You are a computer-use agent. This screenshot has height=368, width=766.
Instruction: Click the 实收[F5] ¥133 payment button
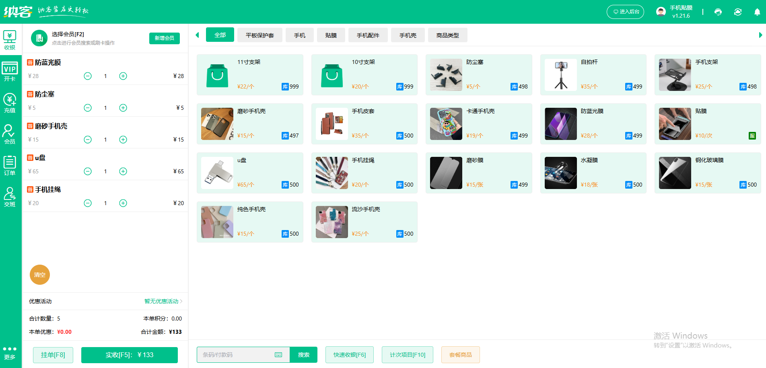(x=129, y=355)
